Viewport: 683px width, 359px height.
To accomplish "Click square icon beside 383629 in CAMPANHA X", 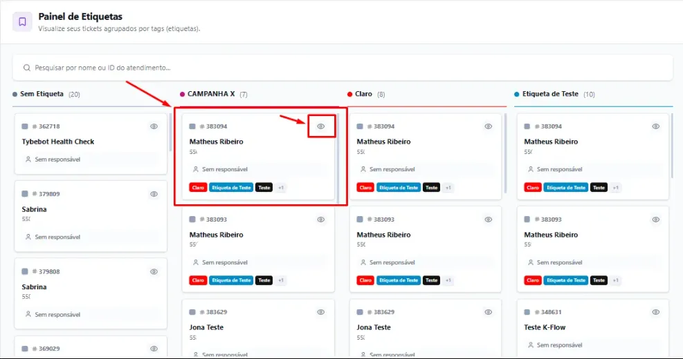I will click(192, 312).
